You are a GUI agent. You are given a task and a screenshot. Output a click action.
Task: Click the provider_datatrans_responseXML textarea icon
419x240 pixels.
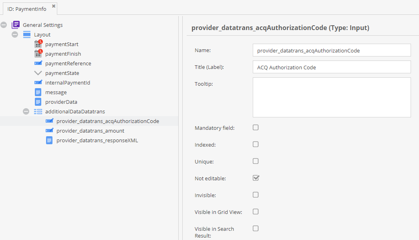(49, 140)
